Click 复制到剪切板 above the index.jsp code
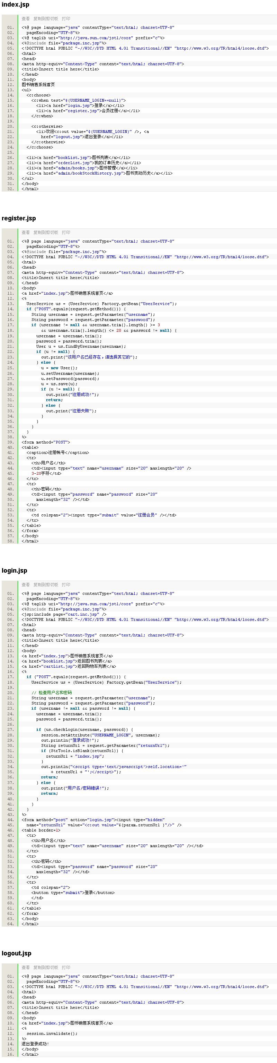 tap(46, 19)
